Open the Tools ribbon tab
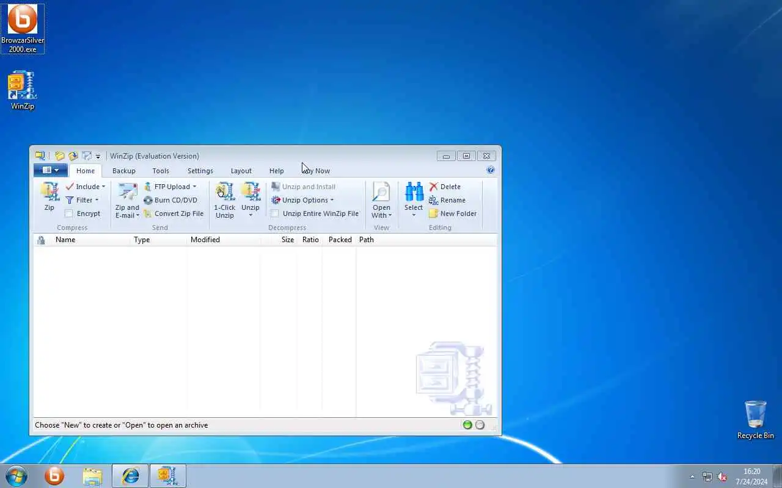Viewport: 782px width, 488px height. [x=161, y=171]
